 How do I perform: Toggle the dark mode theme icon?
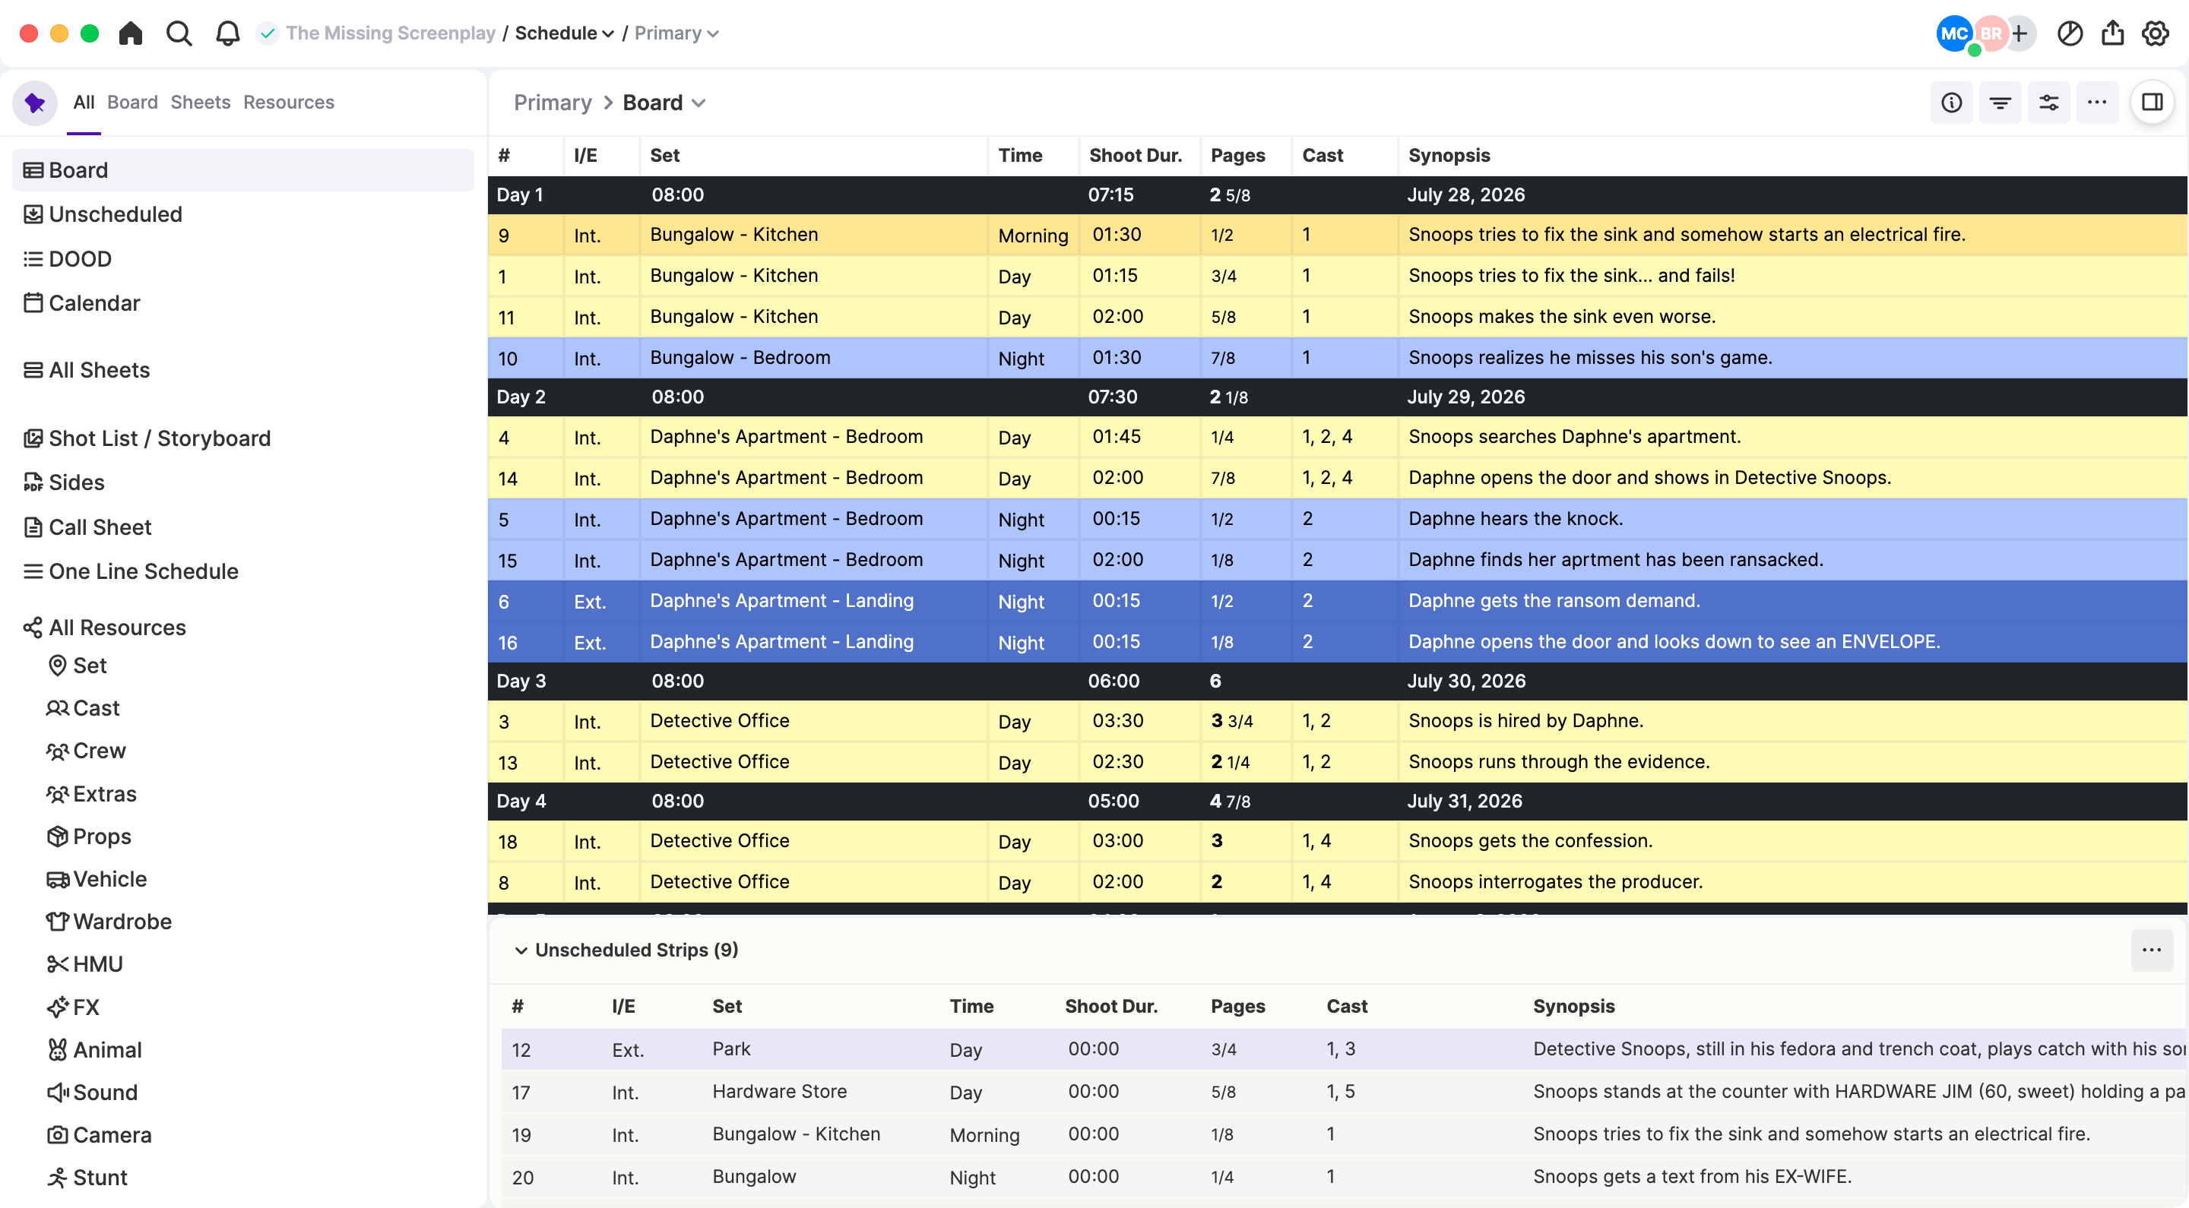point(2069,33)
